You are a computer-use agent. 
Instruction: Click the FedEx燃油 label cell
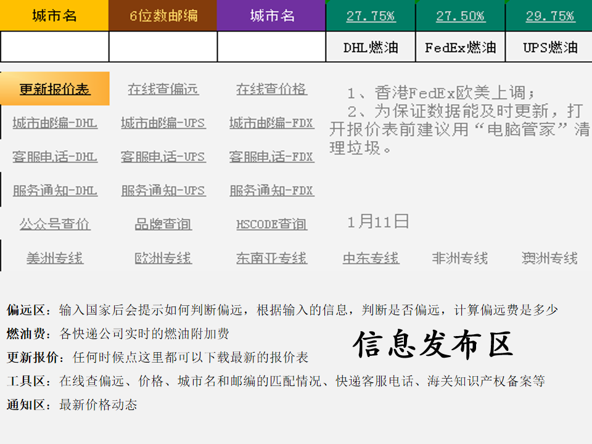coord(460,47)
